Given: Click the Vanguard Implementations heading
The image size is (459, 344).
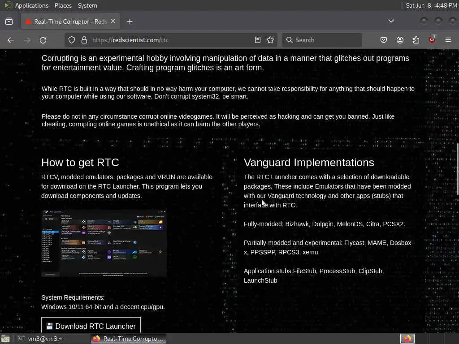Looking at the screenshot, I should (309, 162).
